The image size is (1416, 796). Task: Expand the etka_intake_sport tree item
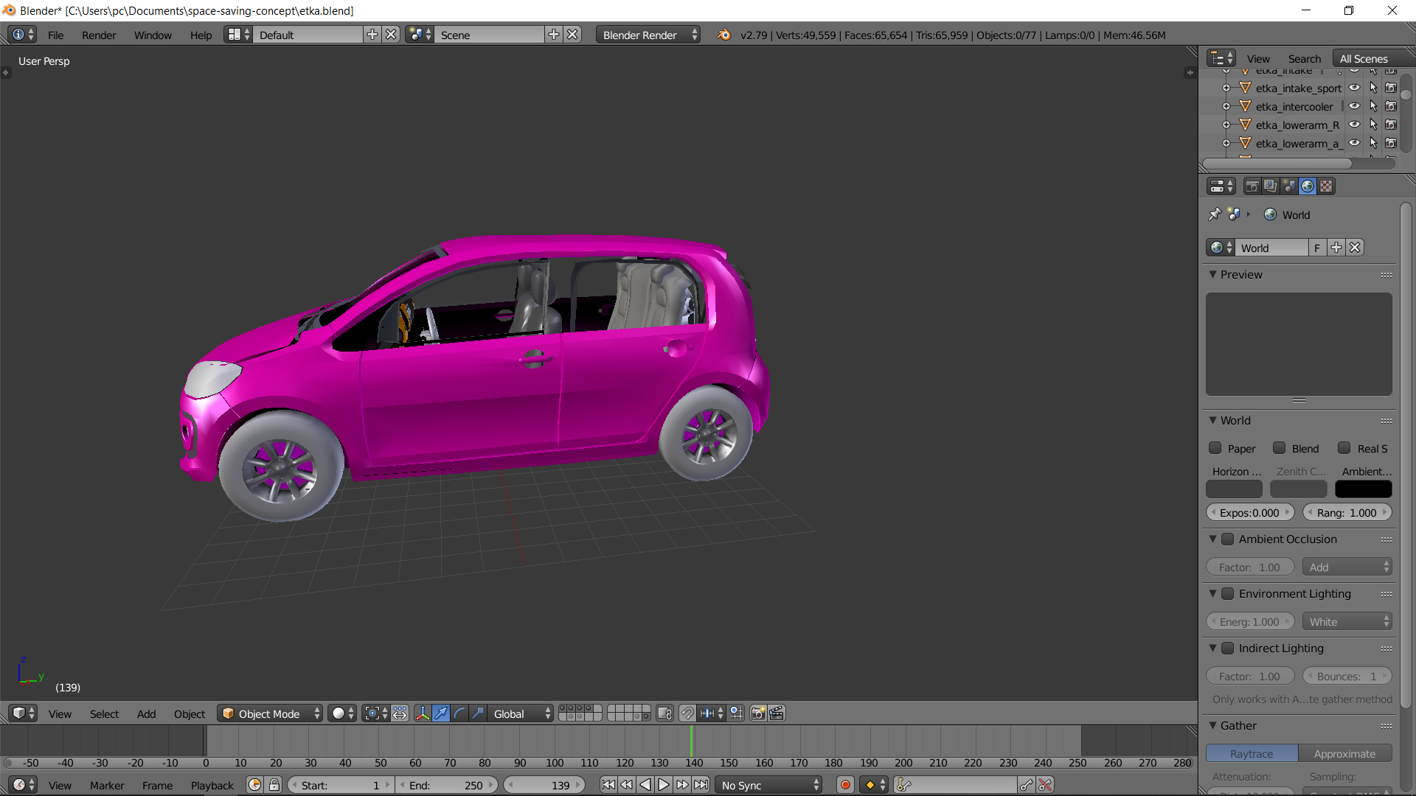[x=1226, y=88]
